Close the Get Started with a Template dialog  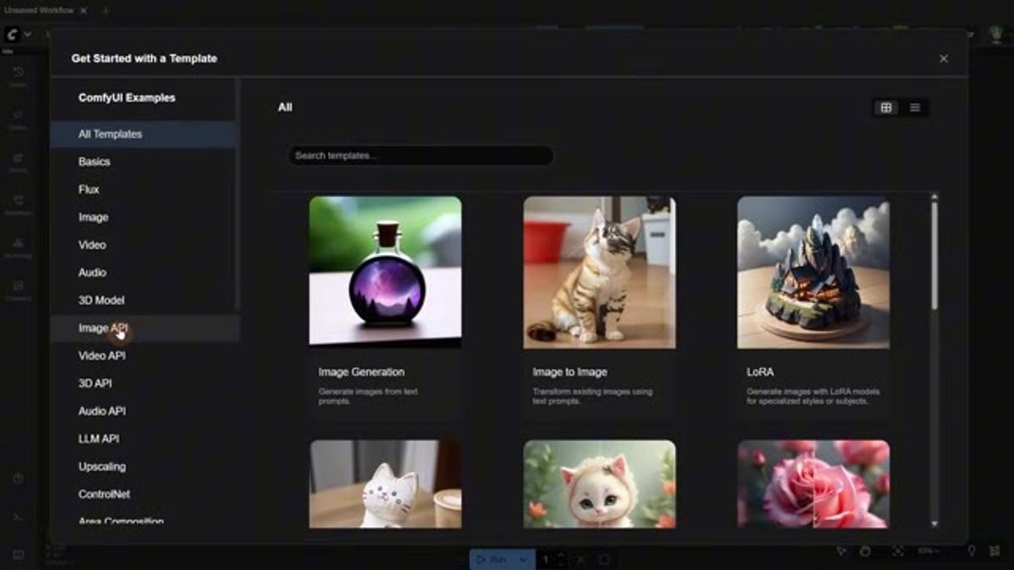click(x=943, y=59)
